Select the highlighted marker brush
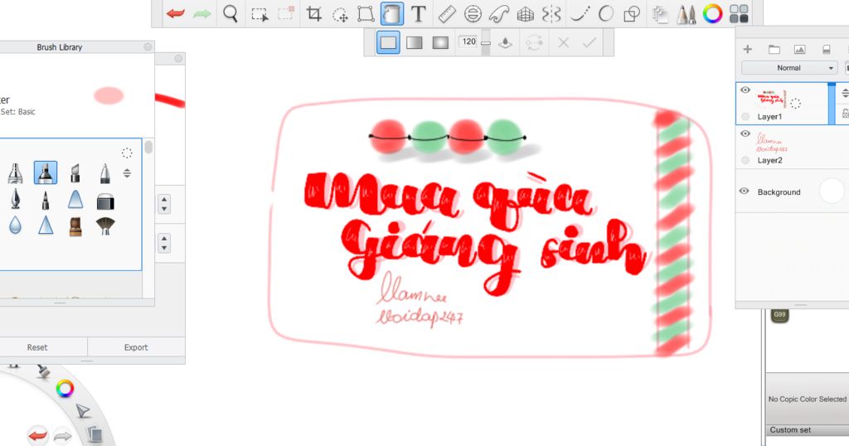 click(x=46, y=172)
